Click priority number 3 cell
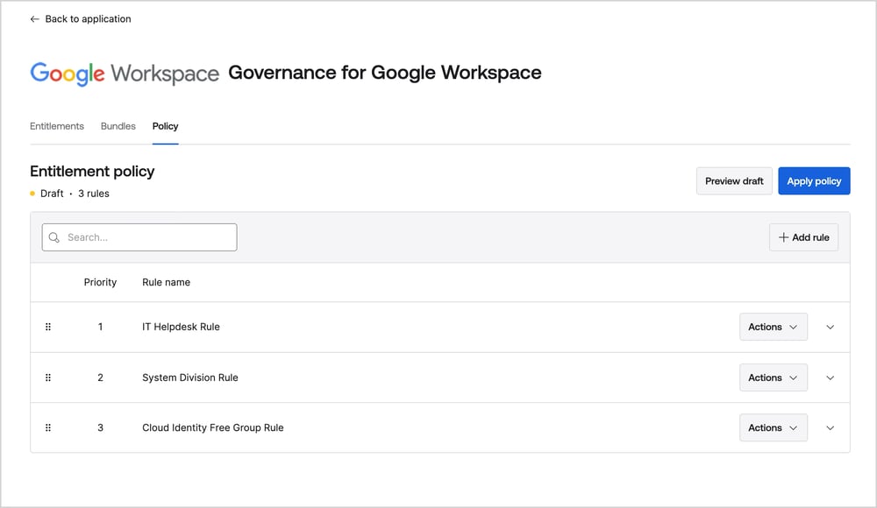The height and width of the screenshot is (508, 877). pyautogui.click(x=100, y=427)
